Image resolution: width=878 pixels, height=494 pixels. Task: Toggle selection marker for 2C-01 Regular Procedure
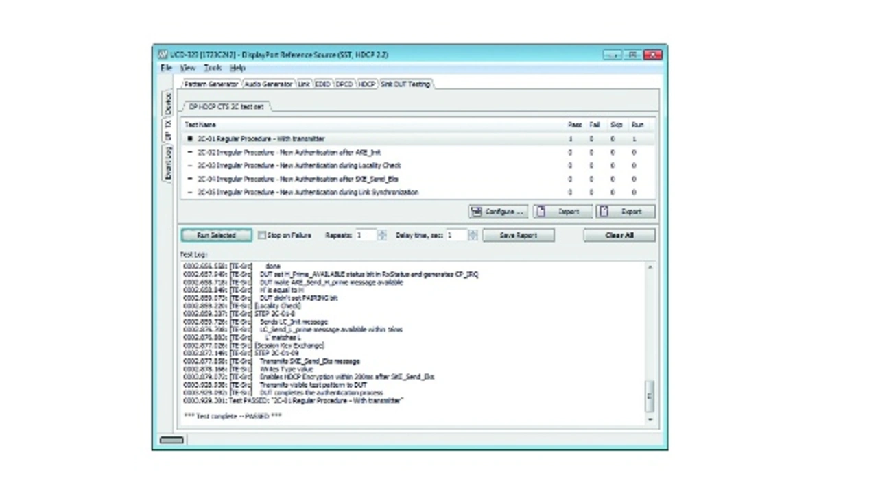coord(190,139)
